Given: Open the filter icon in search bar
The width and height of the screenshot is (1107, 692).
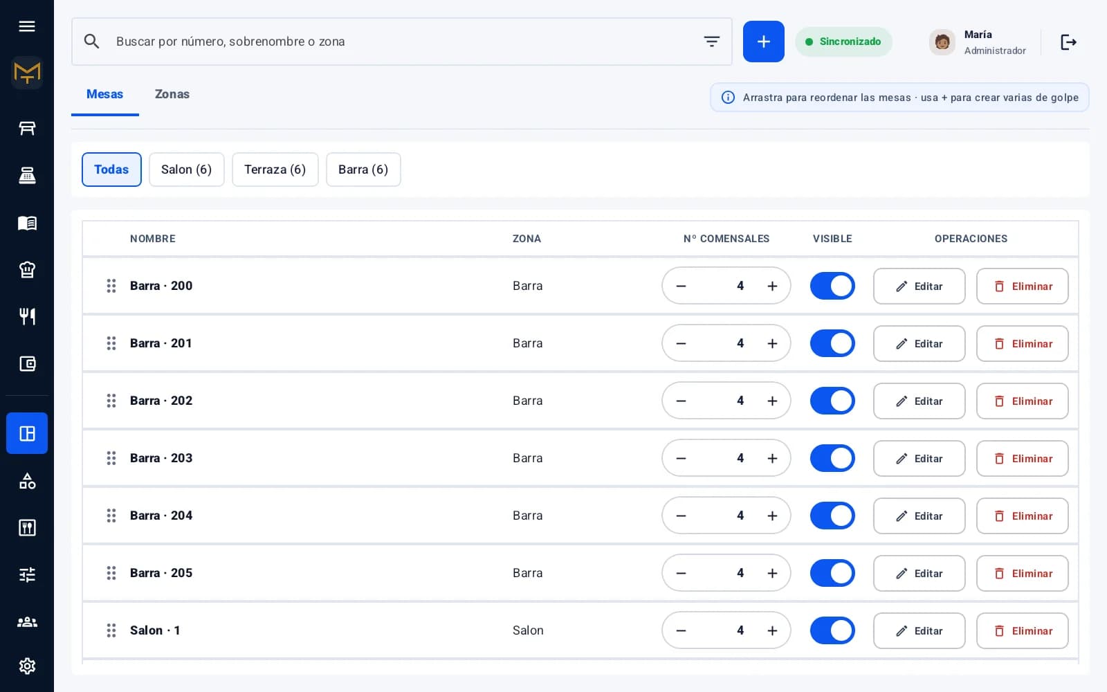Looking at the screenshot, I should (711, 42).
